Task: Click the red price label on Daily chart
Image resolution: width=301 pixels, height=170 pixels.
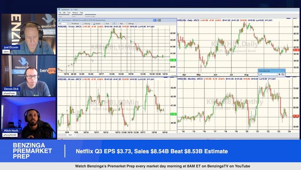Action: click(296, 50)
